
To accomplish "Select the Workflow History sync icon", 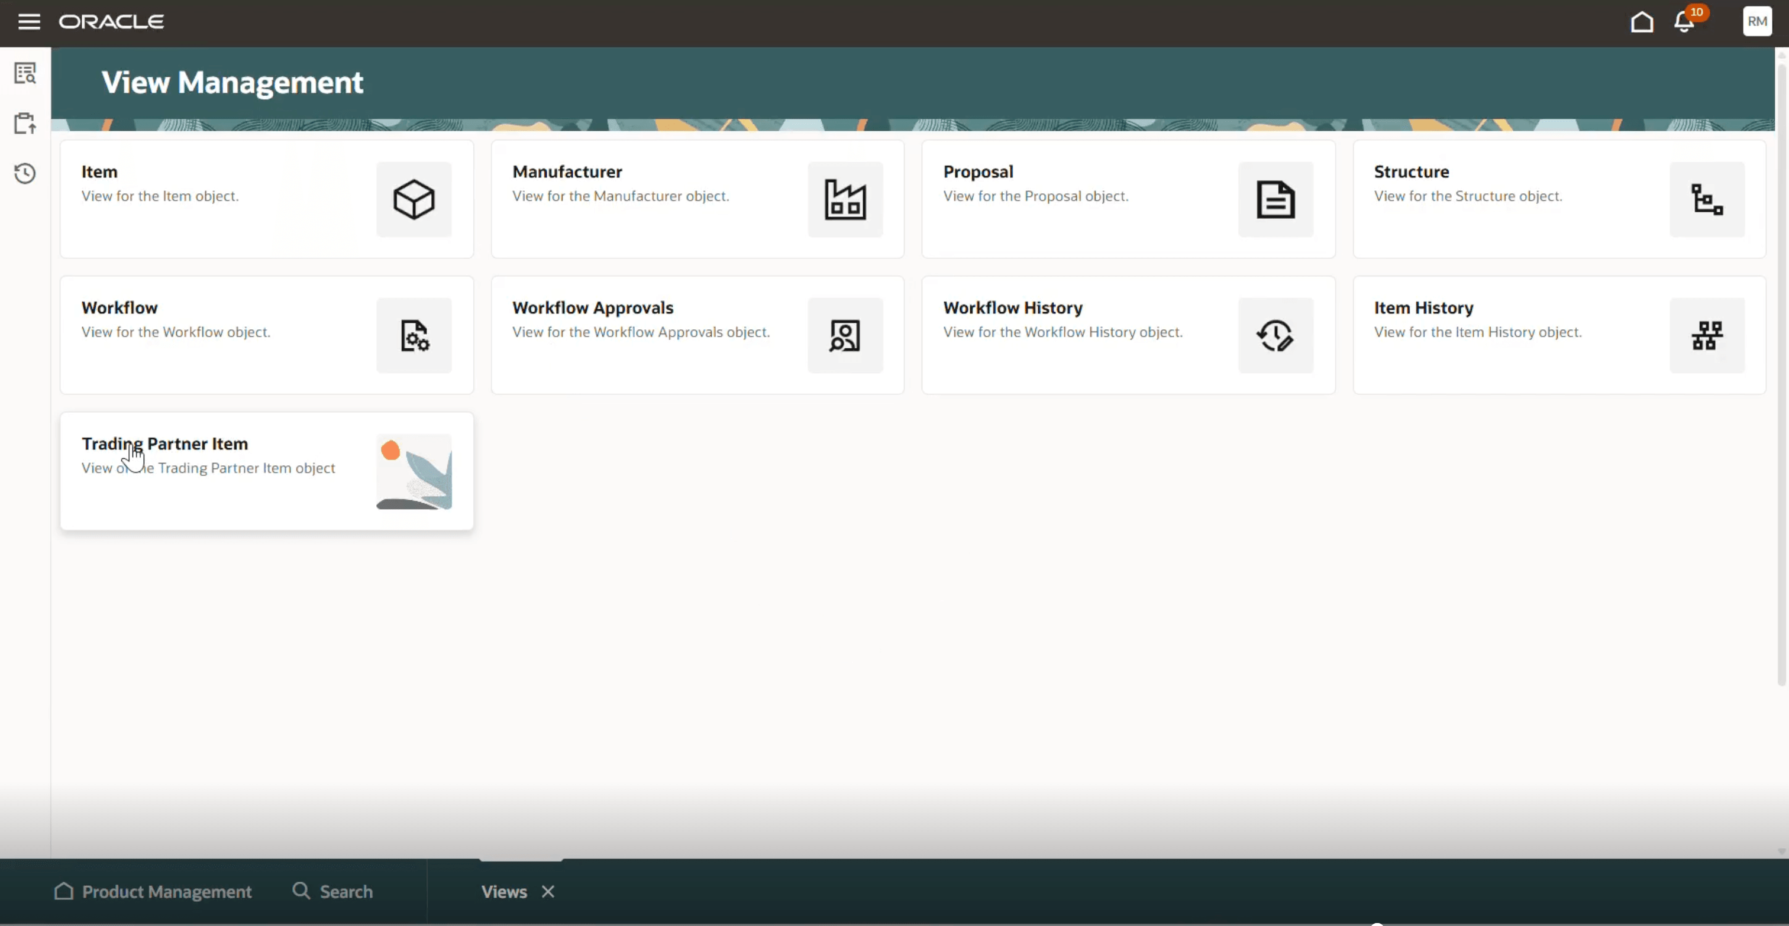I will (1275, 335).
